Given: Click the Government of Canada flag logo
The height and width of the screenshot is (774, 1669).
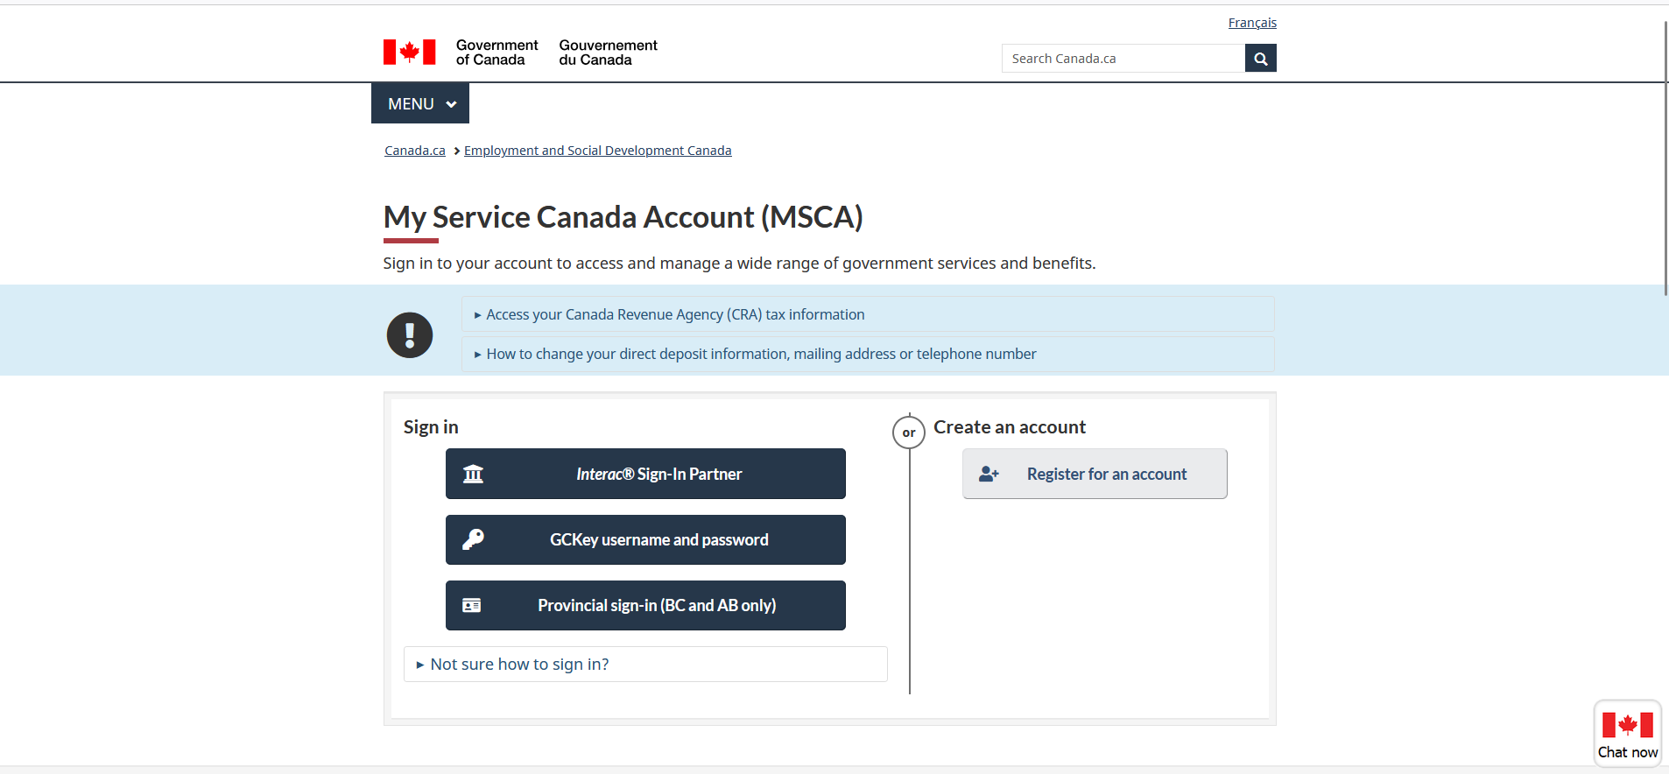Looking at the screenshot, I should [409, 53].
